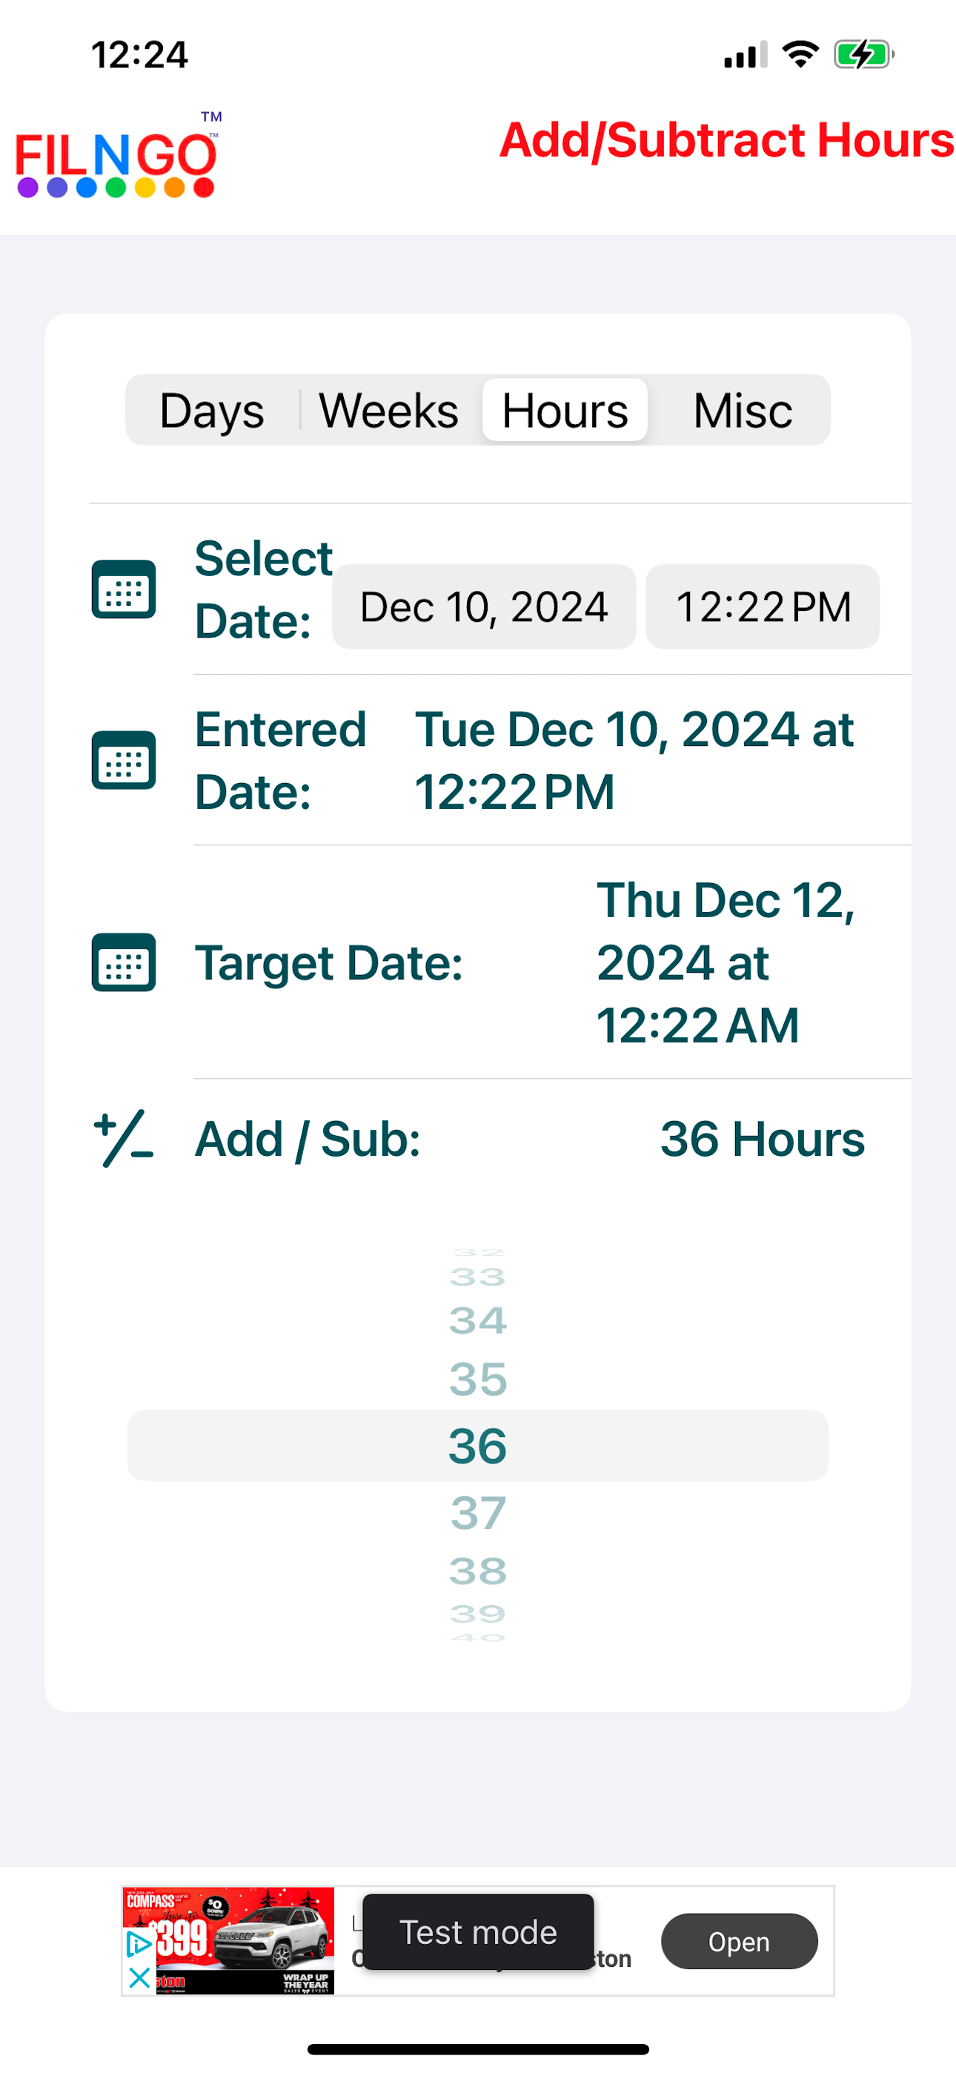956x2073 pixels.
Task: Close the ad with the X icon
Action: 139,1978
